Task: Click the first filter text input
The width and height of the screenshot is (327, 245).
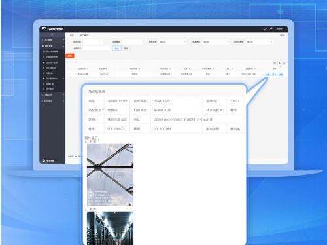Action: tap(93, 42)
